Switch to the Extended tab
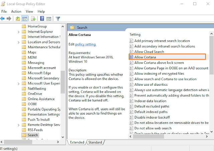214x151 pixels. click(x=77, y=142)
